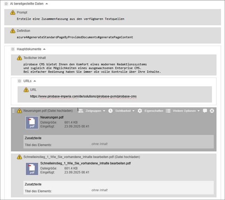Click the speech bubble comment icon
225x200 pixels.
coord(205,111)
